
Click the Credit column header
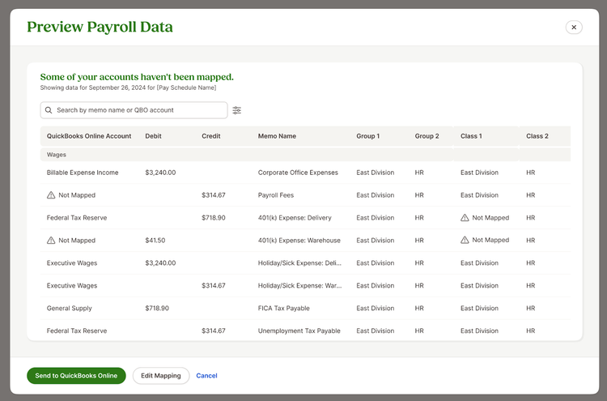click(x=211, y=136)
